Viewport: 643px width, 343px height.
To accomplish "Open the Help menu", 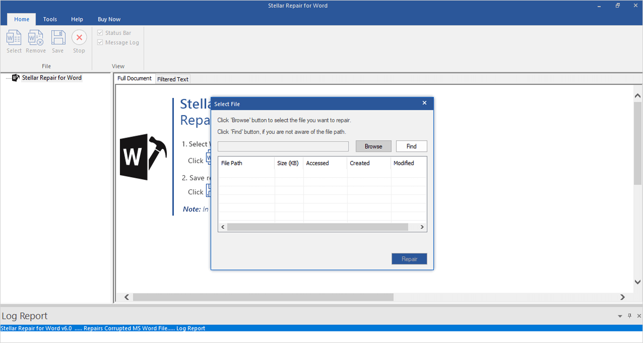I will point(77,19).
